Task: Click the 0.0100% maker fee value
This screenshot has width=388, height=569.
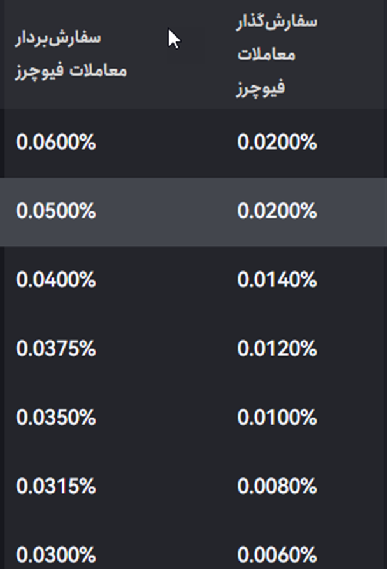Action: [x=277, y=418]
